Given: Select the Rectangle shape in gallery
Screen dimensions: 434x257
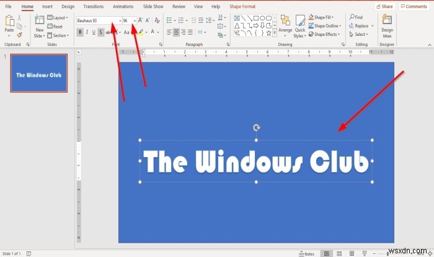Looking at the screenshot, I should click(x=256, y=18).
